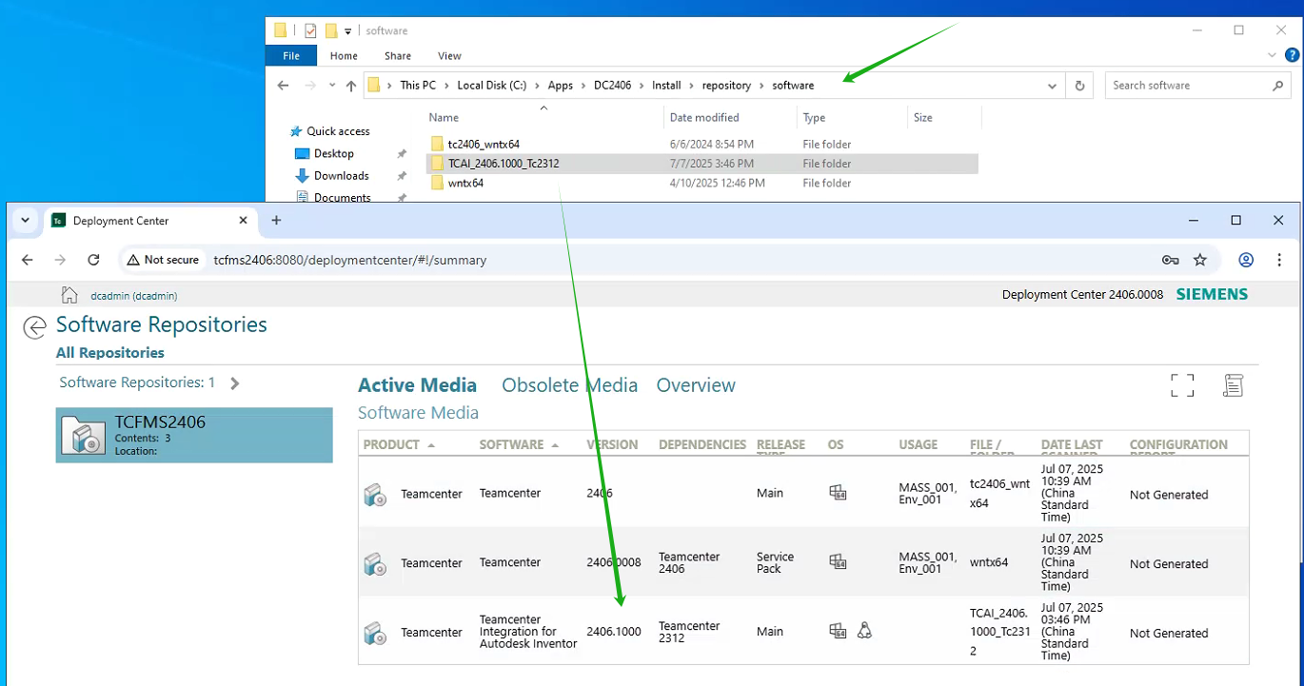Select the TCAI_2406.1000_Tc2312 folder
Screen dimensions: 1304x686
pyautogui.click(x=504, y=164)
